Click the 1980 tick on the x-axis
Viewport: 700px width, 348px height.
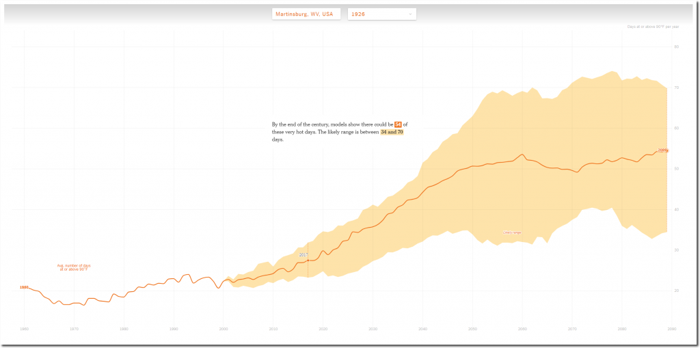pyautogui.click(x=124, y=329)
